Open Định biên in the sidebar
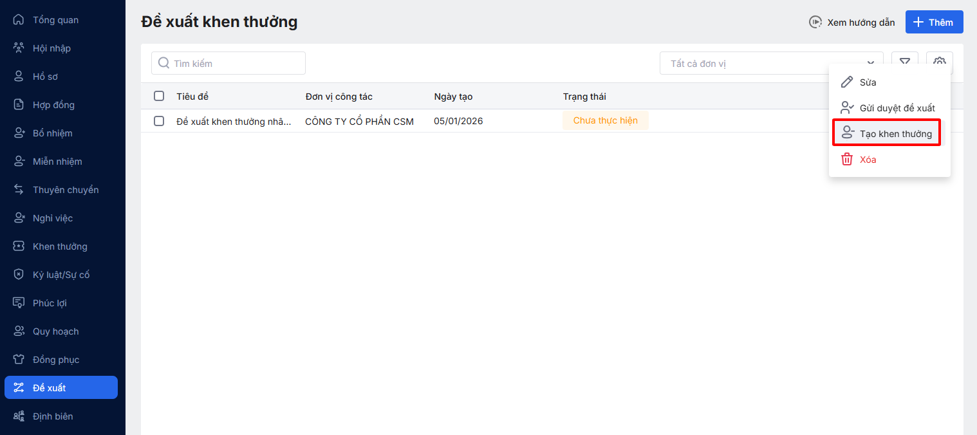This screenshot has width=977, height=435. click(53, 416)
